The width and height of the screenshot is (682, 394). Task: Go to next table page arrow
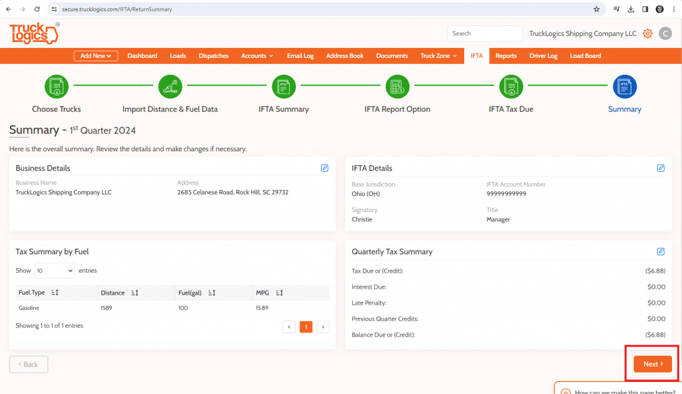pyautogui.click(x=323, y=327)
